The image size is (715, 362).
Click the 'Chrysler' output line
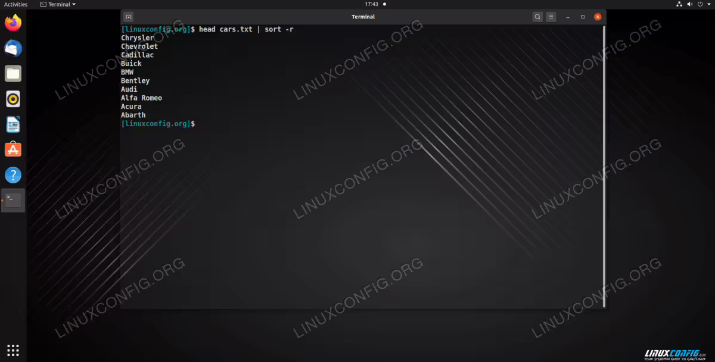[138, 38]
